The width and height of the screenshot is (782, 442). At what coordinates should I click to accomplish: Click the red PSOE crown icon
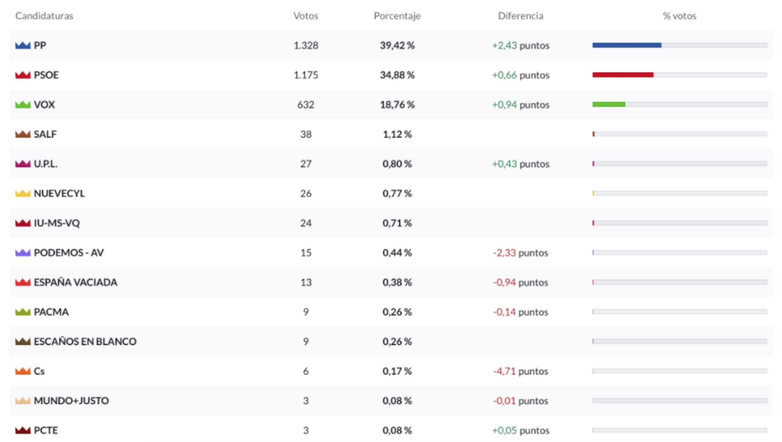click(x=23, y=75)
